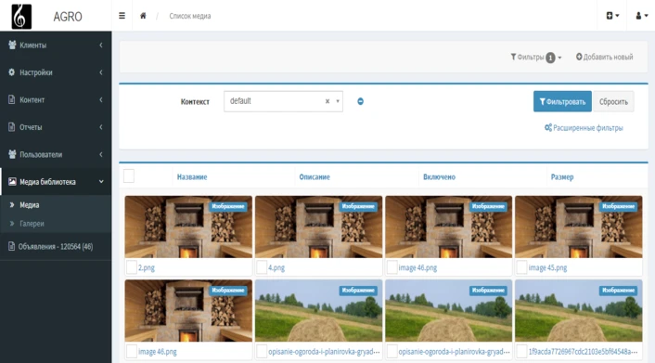Click the Сбросить button
655x363 pixels.
[613, 101]
